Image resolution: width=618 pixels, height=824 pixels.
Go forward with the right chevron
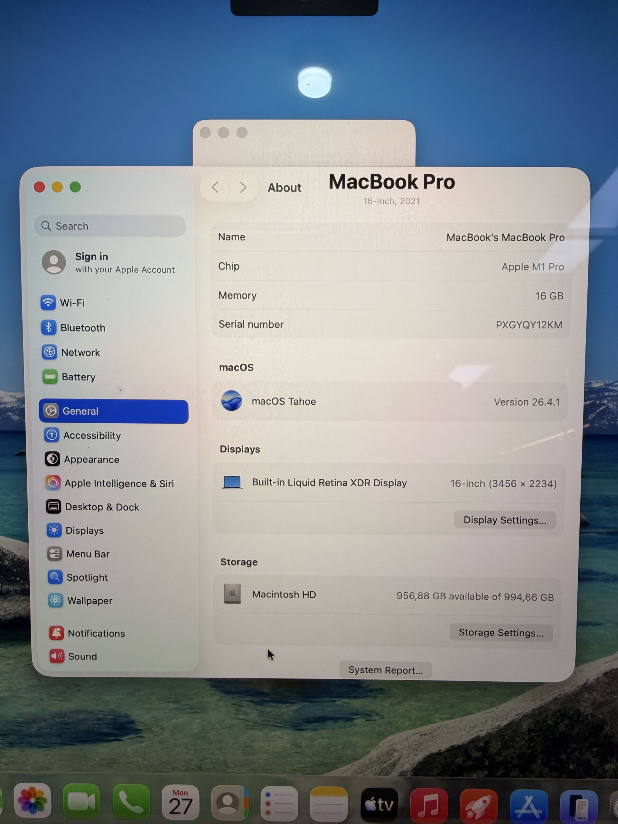coord(243,187)
